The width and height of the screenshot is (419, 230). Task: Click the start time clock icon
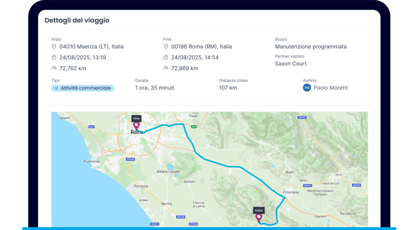point(54,58)
